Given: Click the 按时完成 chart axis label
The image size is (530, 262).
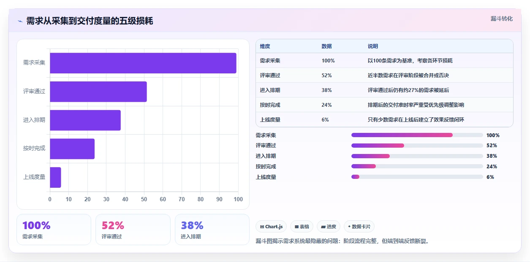Looking at the screenshot, I should (x=34, y=149).
